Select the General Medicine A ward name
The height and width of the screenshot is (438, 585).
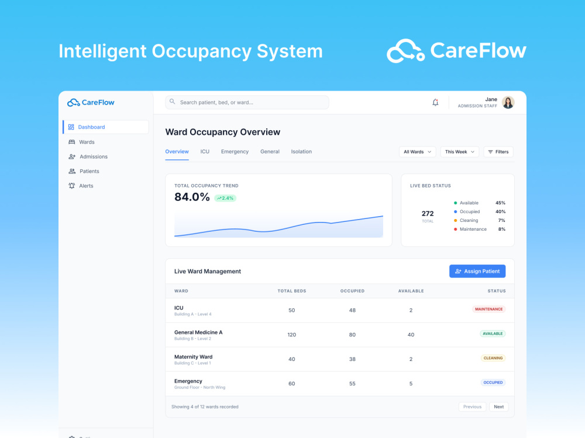198,333
